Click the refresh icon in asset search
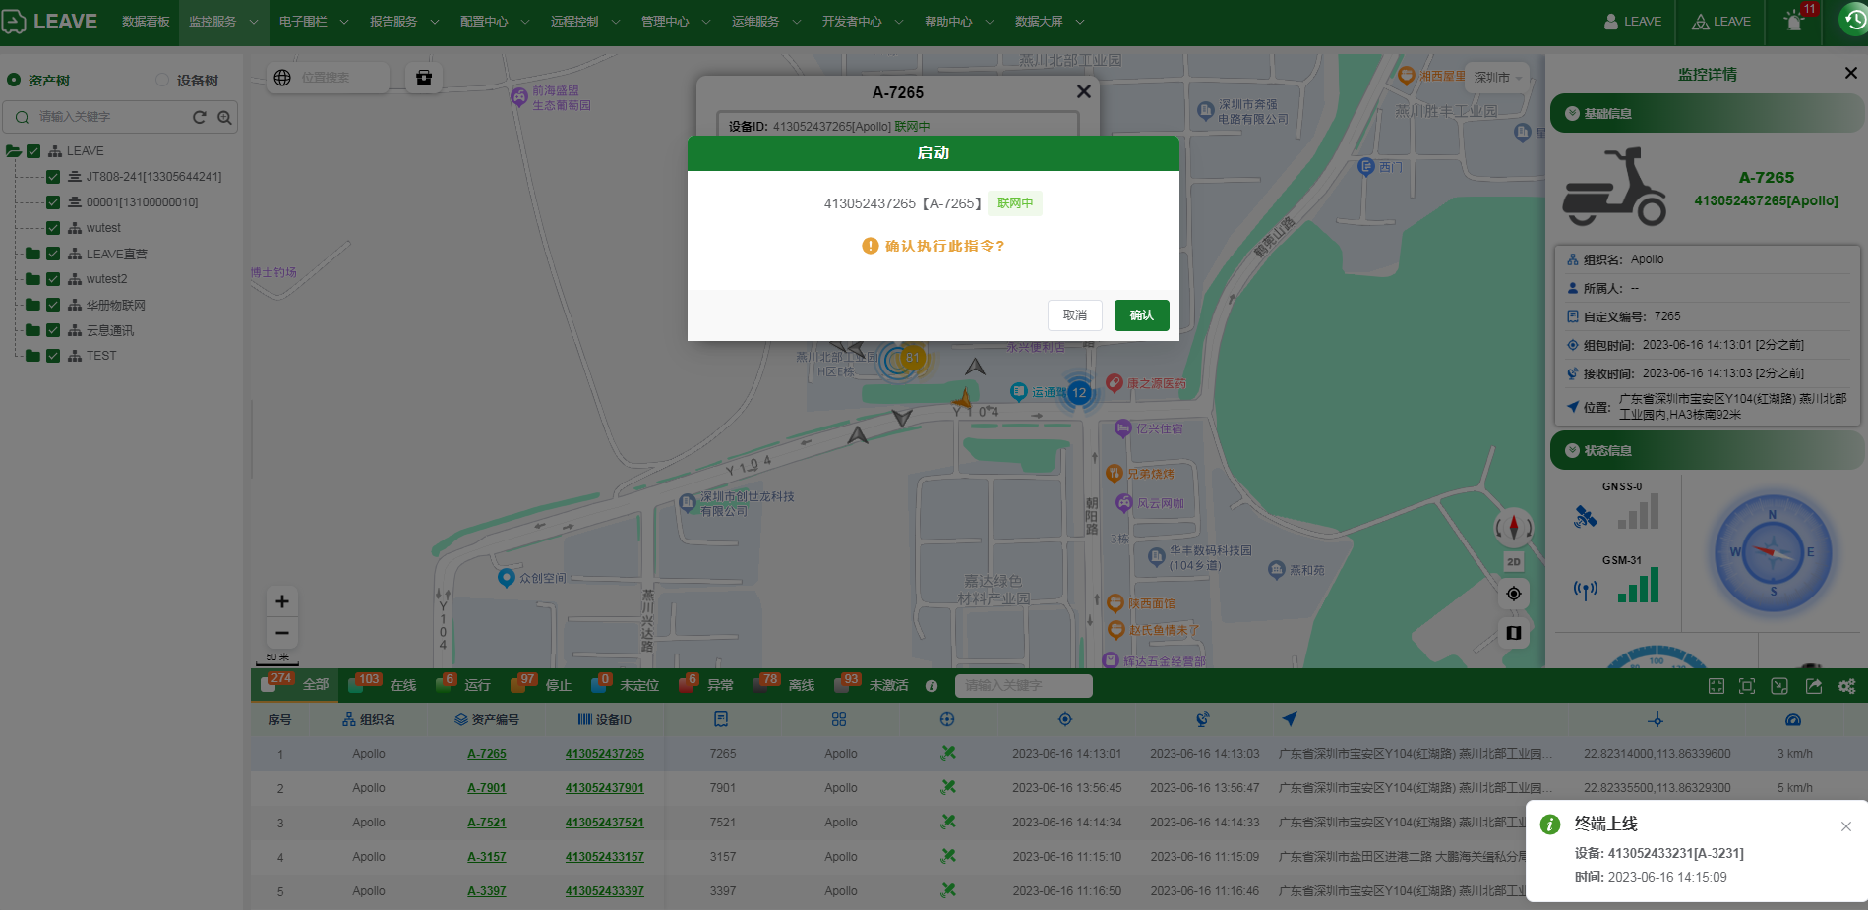 pos(200,118)
